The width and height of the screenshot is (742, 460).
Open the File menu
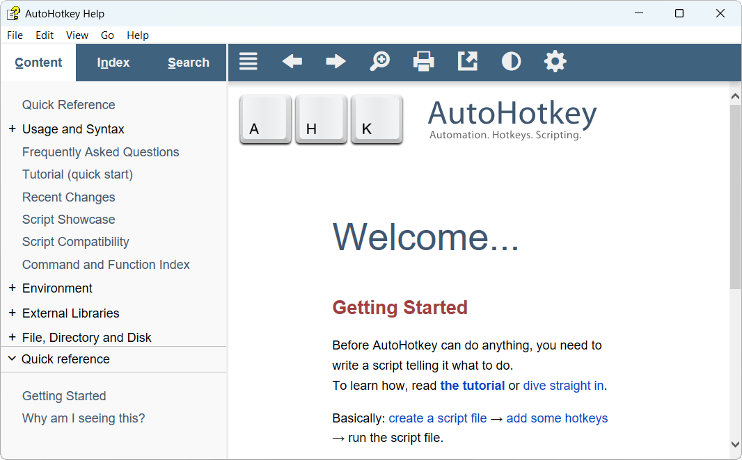click(x=15, y=35)
